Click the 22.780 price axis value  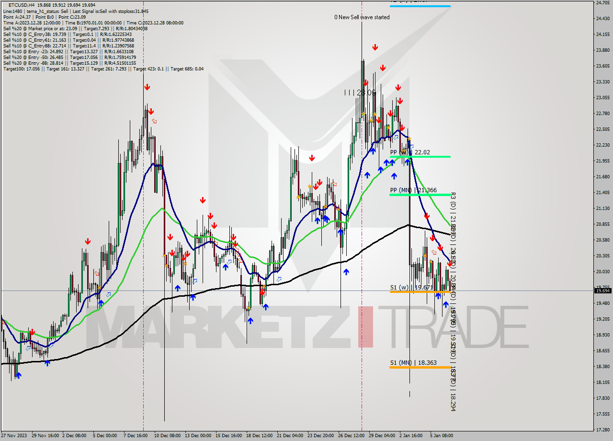coord(602,114)
